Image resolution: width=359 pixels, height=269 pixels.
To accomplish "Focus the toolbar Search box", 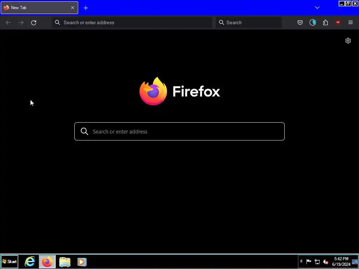I will click(249, 22).
